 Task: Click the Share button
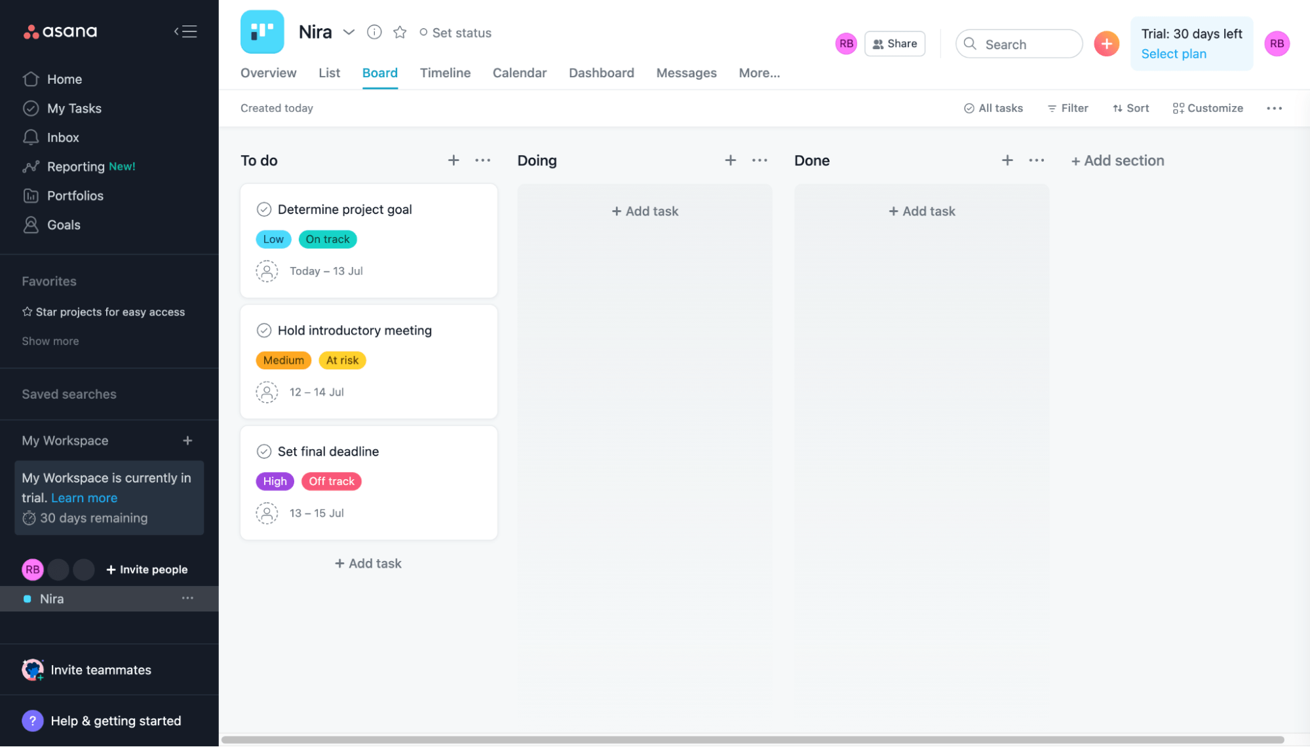click(895, 44)
